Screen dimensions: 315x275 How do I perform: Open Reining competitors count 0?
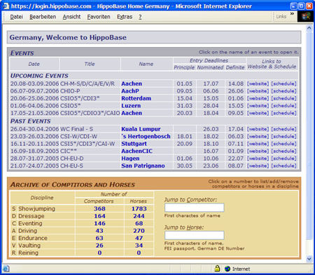99,253
